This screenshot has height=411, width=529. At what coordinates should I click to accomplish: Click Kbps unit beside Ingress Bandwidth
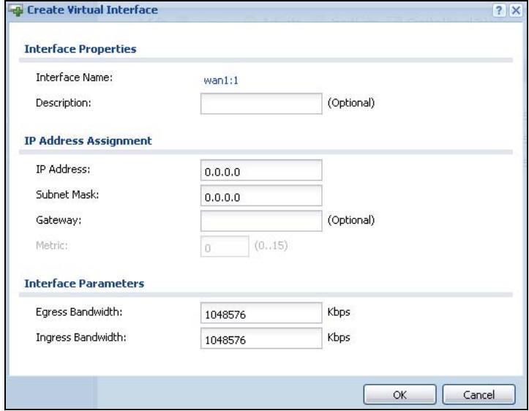(338, 337)
